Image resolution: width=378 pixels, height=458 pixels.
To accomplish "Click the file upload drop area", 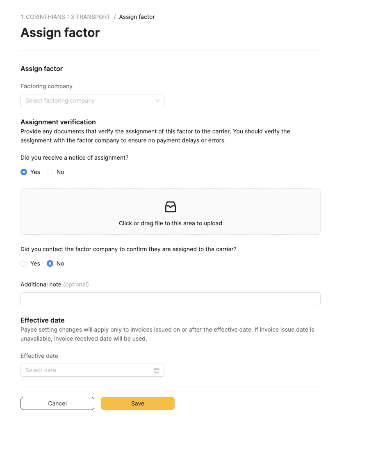I will coord(171,211).
